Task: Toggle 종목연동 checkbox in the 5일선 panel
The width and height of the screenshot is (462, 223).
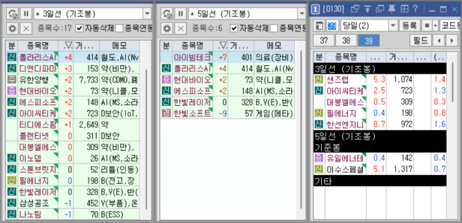Action: [x=274, y=28]
